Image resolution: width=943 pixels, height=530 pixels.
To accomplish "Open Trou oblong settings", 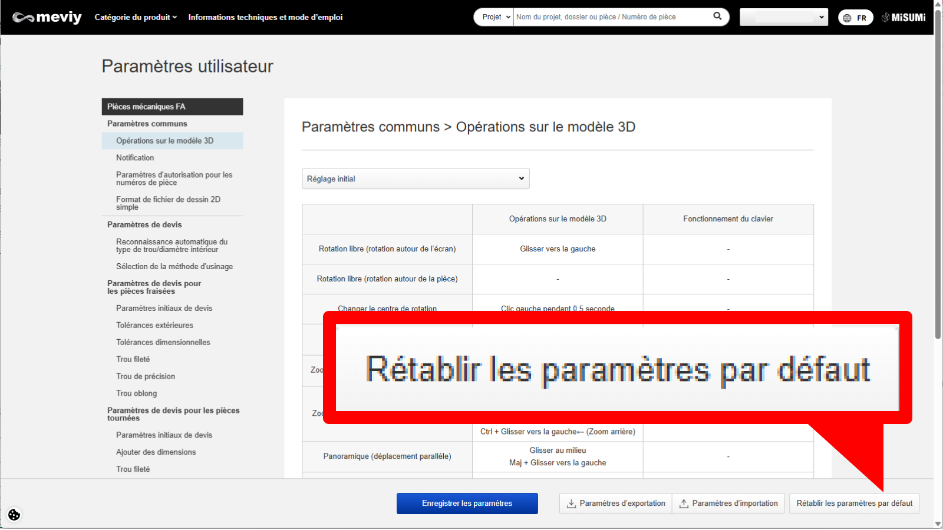I will click(x=136, y=393).
